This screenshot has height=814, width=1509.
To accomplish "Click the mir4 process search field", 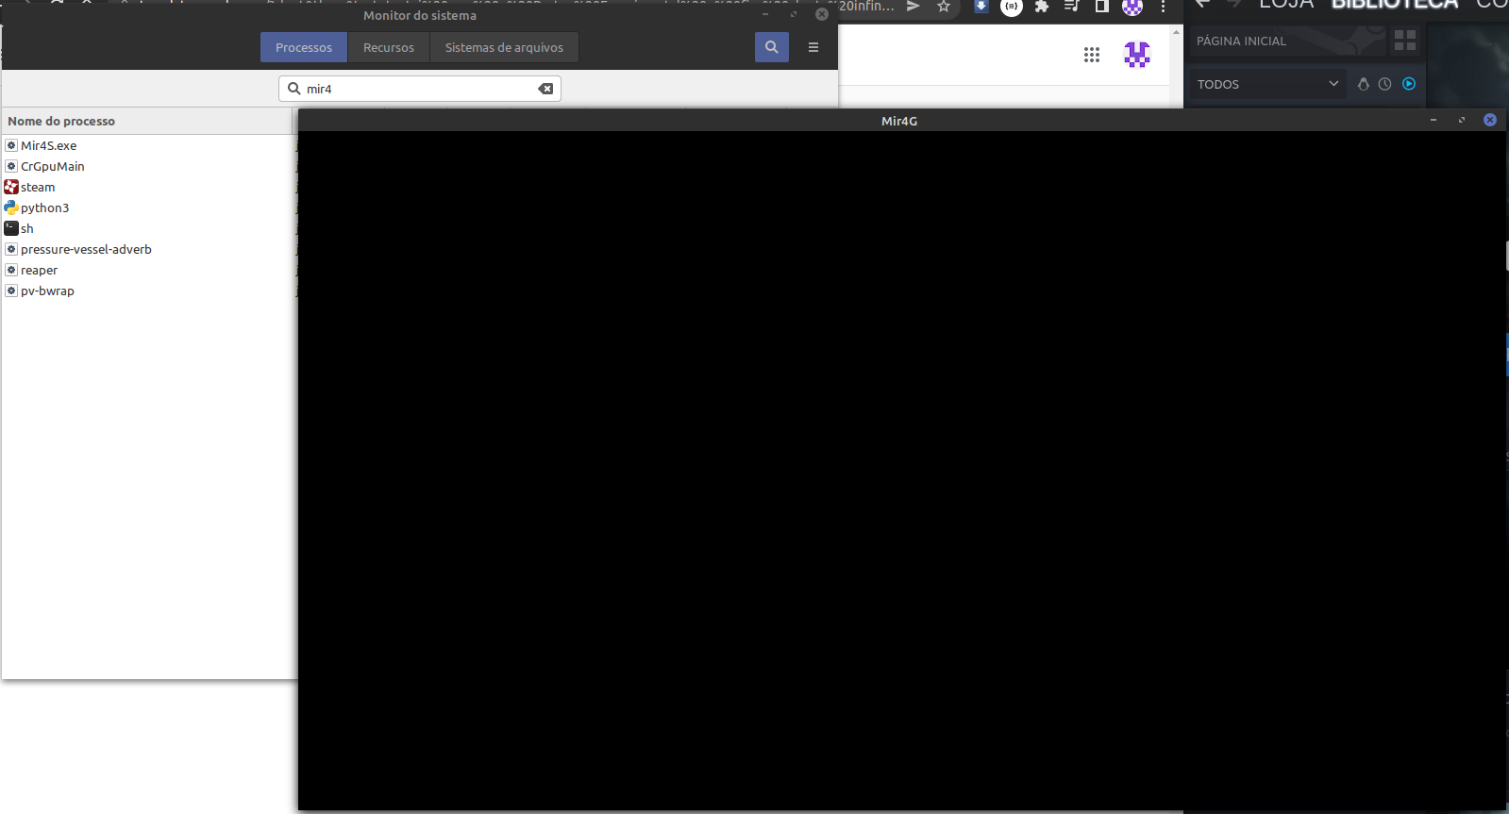I will pos(420,89).
